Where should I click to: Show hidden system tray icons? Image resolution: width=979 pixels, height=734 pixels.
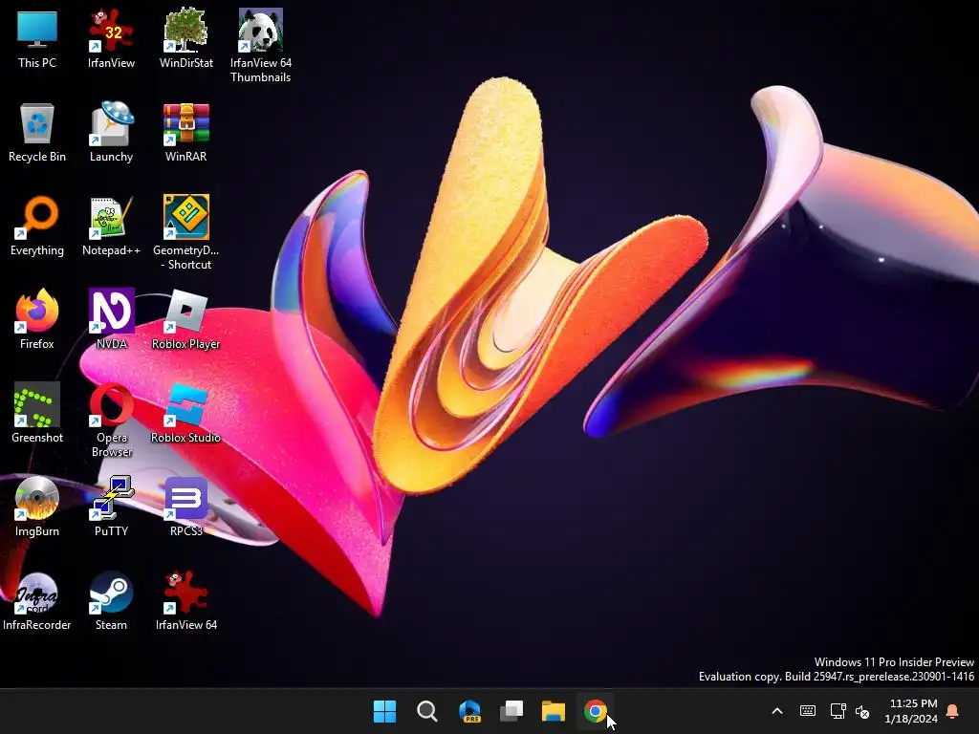777,711
